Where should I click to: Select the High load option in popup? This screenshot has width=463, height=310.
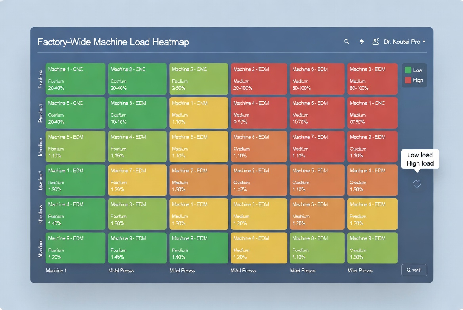[420, 163]
